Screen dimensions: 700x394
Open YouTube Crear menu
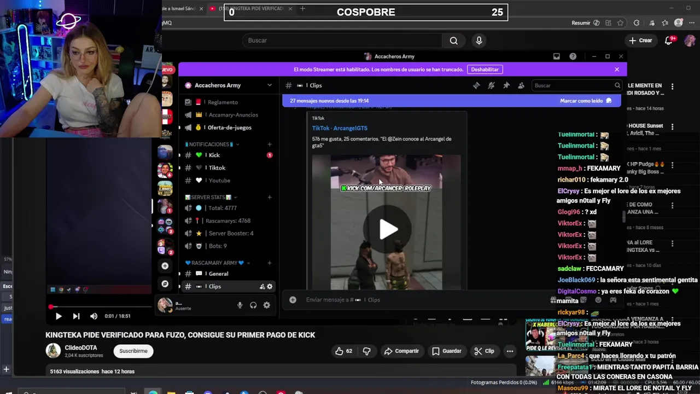(x=640, y=40)
